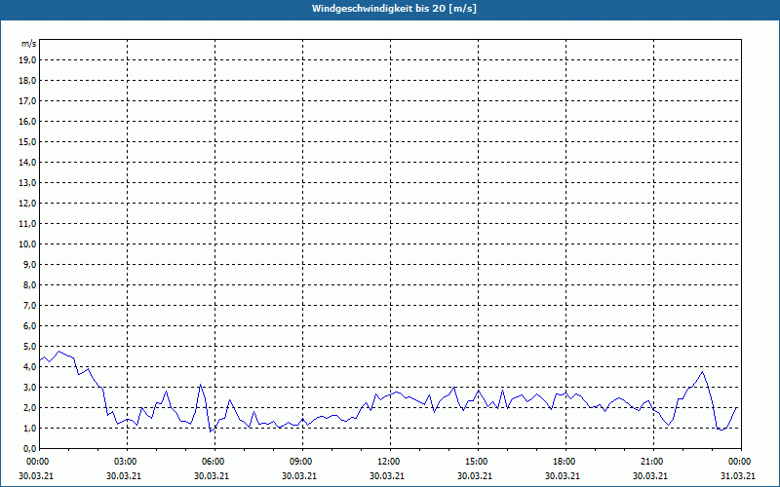This screenshot has height=487, width=780.
Task: Click the 21:00 time axis label
Action: pos(653,462)
